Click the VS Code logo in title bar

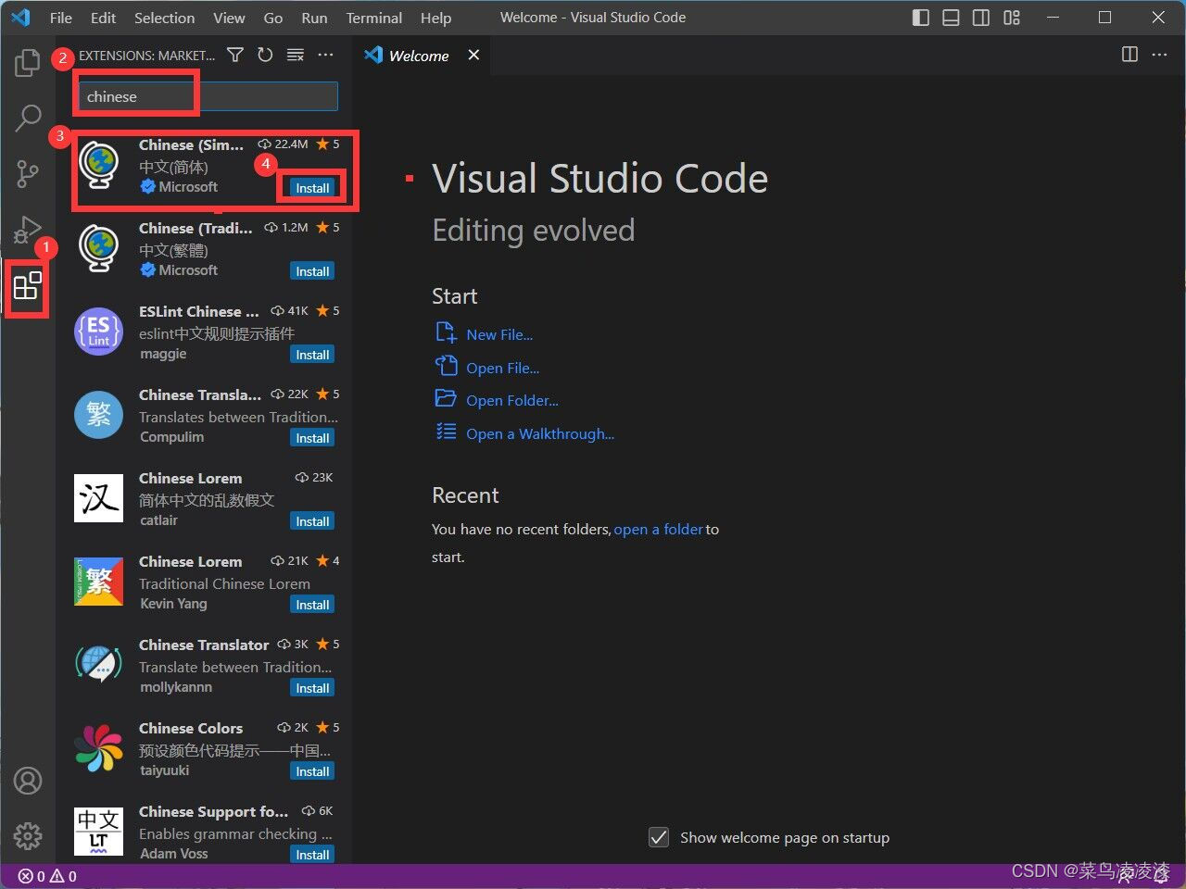coord(20,18)
